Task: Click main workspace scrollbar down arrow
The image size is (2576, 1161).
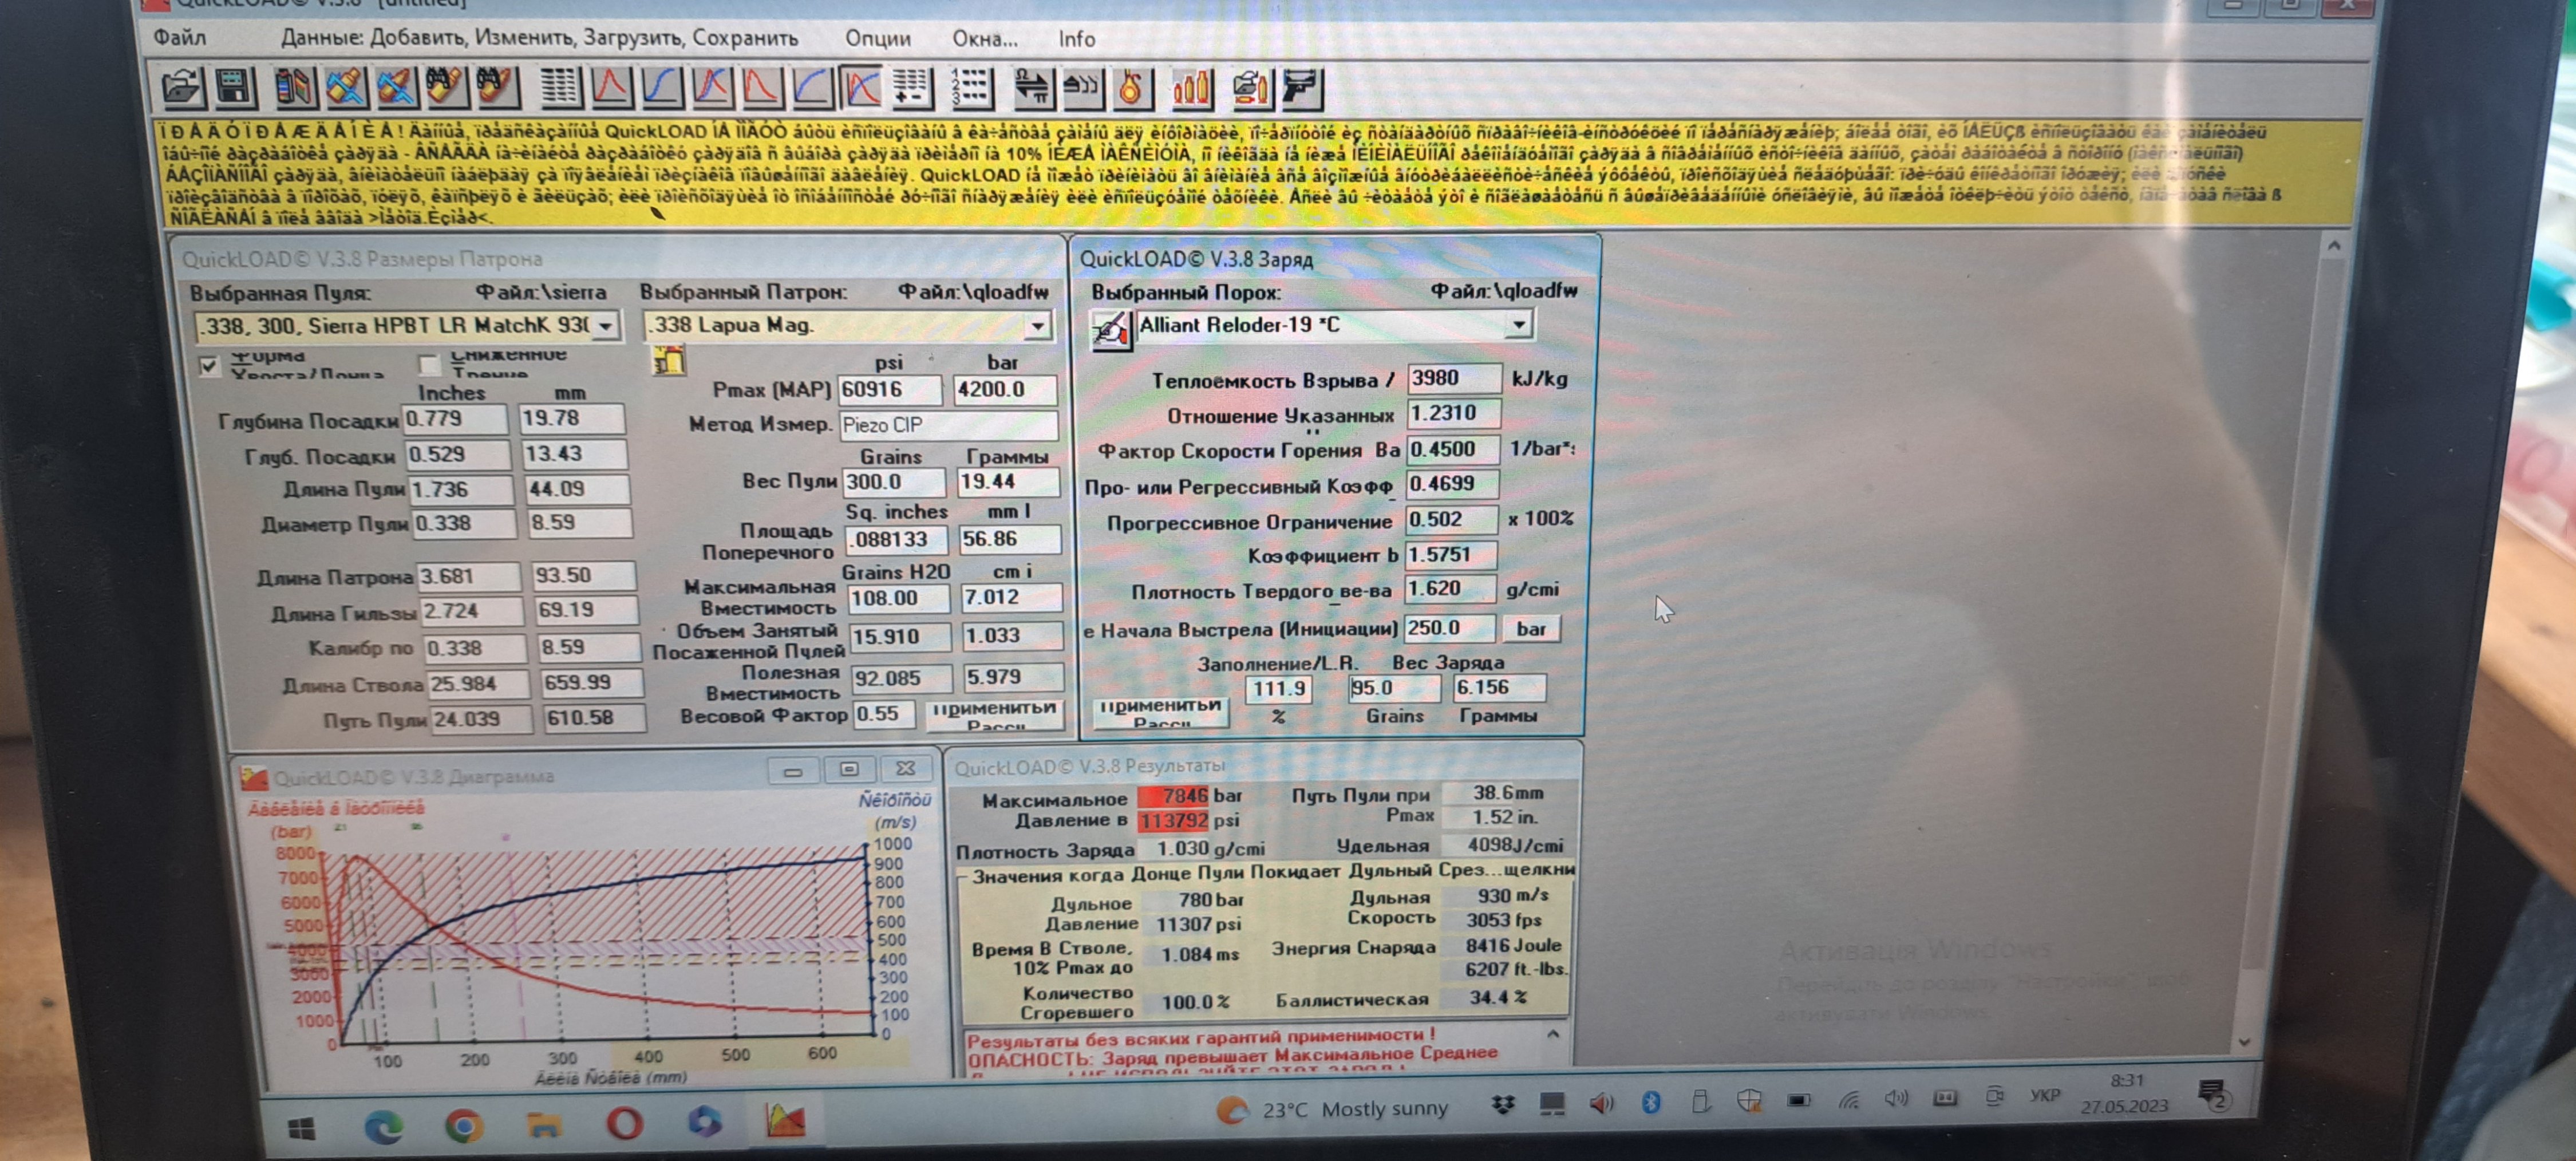Action: click(2245, 1041)
